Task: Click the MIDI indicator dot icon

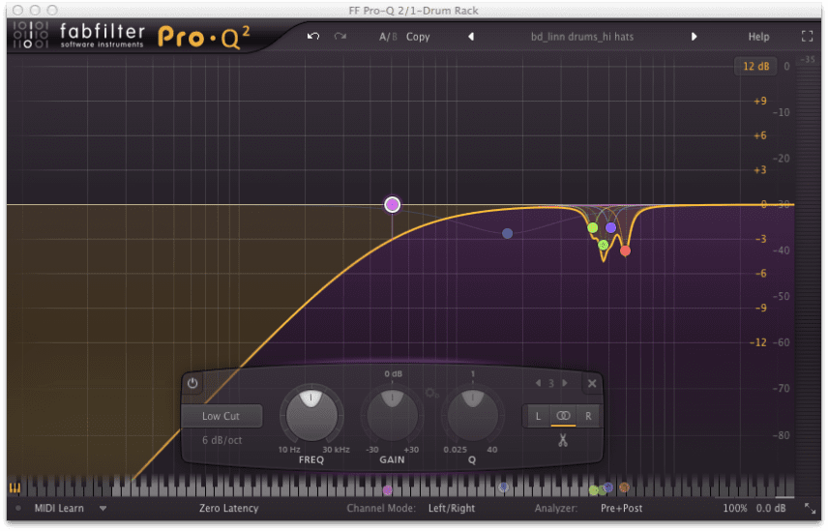Action: click(x=18, y=509)
